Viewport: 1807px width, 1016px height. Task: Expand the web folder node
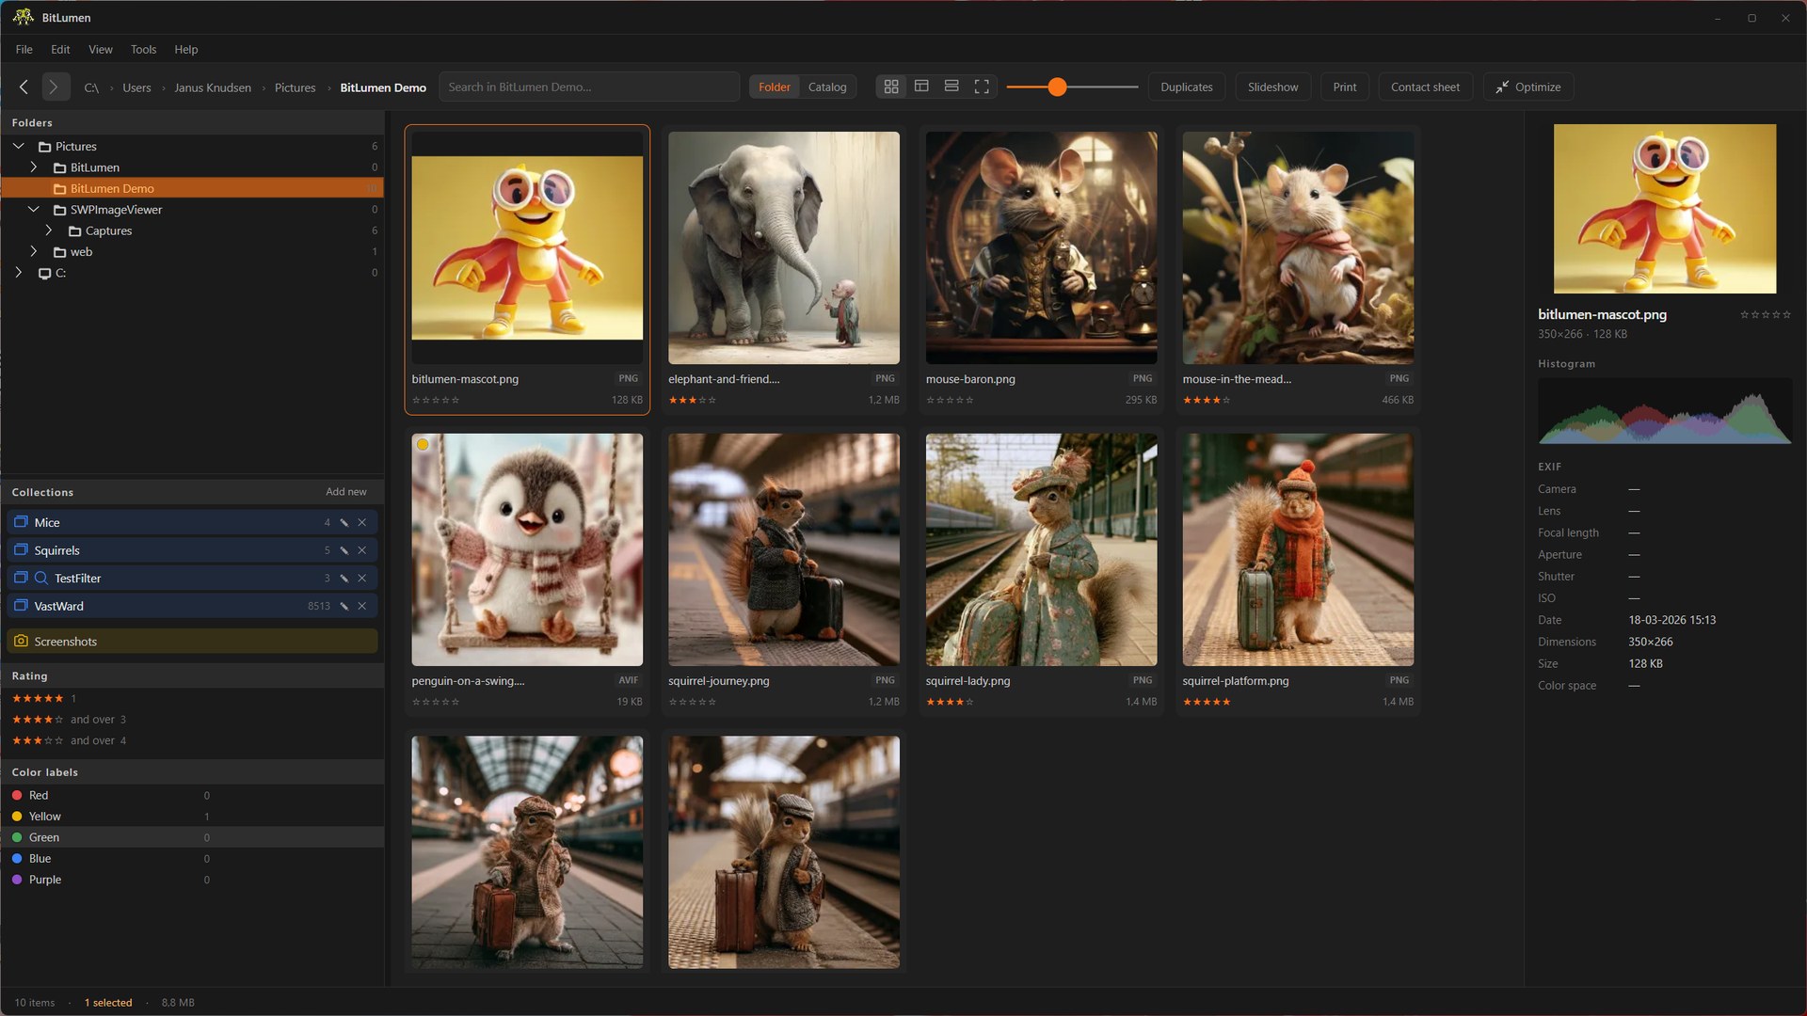click(x=34, y=252)
